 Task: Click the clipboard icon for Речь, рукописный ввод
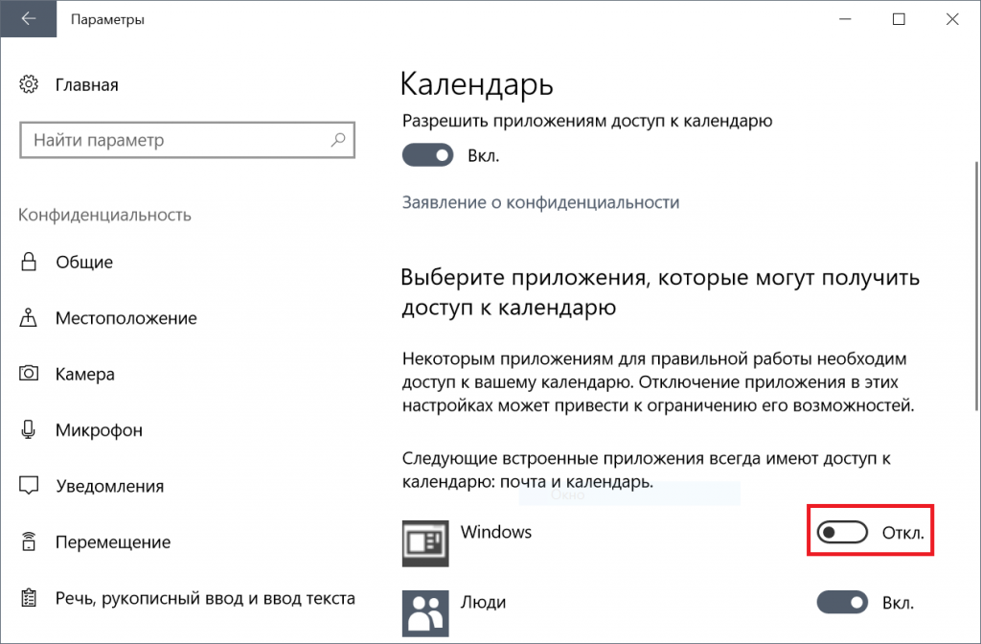(x=29, y=598)
